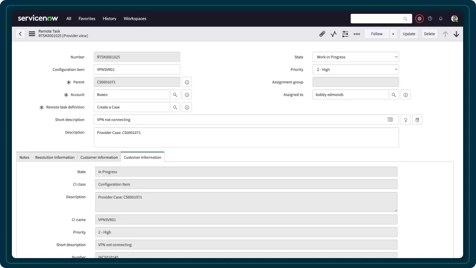
Task: Expand the Follow button dropdown arrow
Action: tap(393, 34)
